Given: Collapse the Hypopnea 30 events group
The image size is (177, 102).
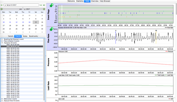Looking at the screenshot, I should (2, 43).
